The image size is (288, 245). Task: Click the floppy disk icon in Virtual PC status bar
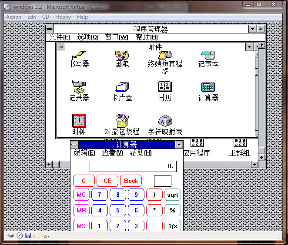pyautogui.click(x=28, y=235)
